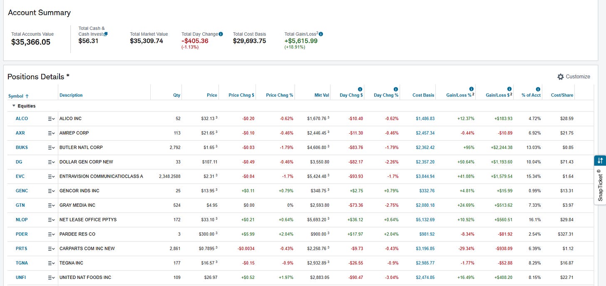
Task: Open the DG row action menu
Action: point(51,162)
